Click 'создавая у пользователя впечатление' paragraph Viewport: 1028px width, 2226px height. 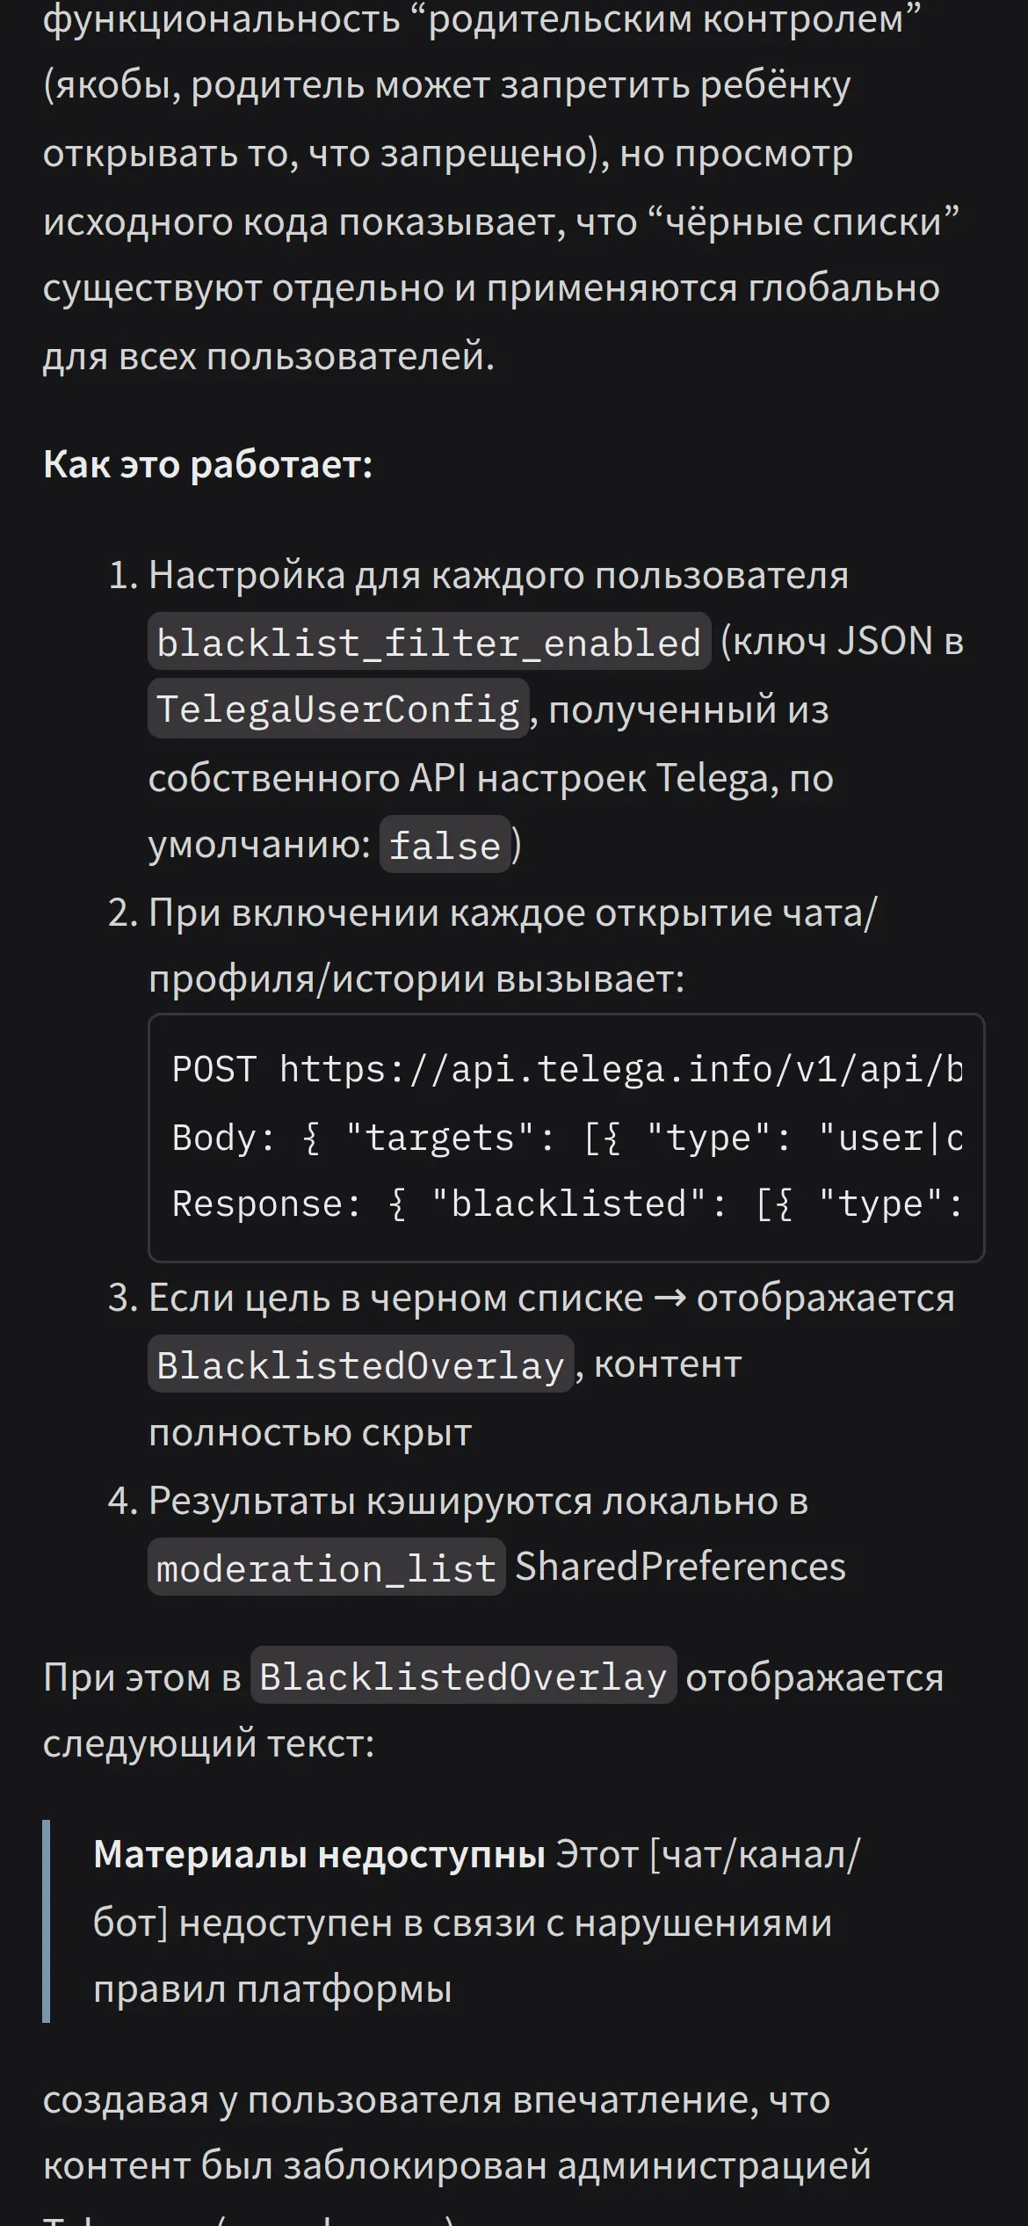[437, 2099]
